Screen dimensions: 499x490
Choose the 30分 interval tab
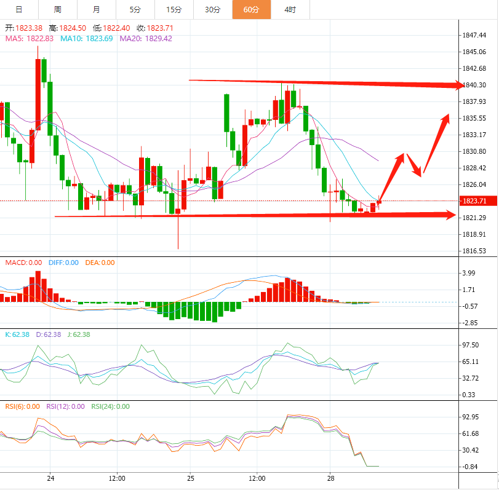pos(213,10)
